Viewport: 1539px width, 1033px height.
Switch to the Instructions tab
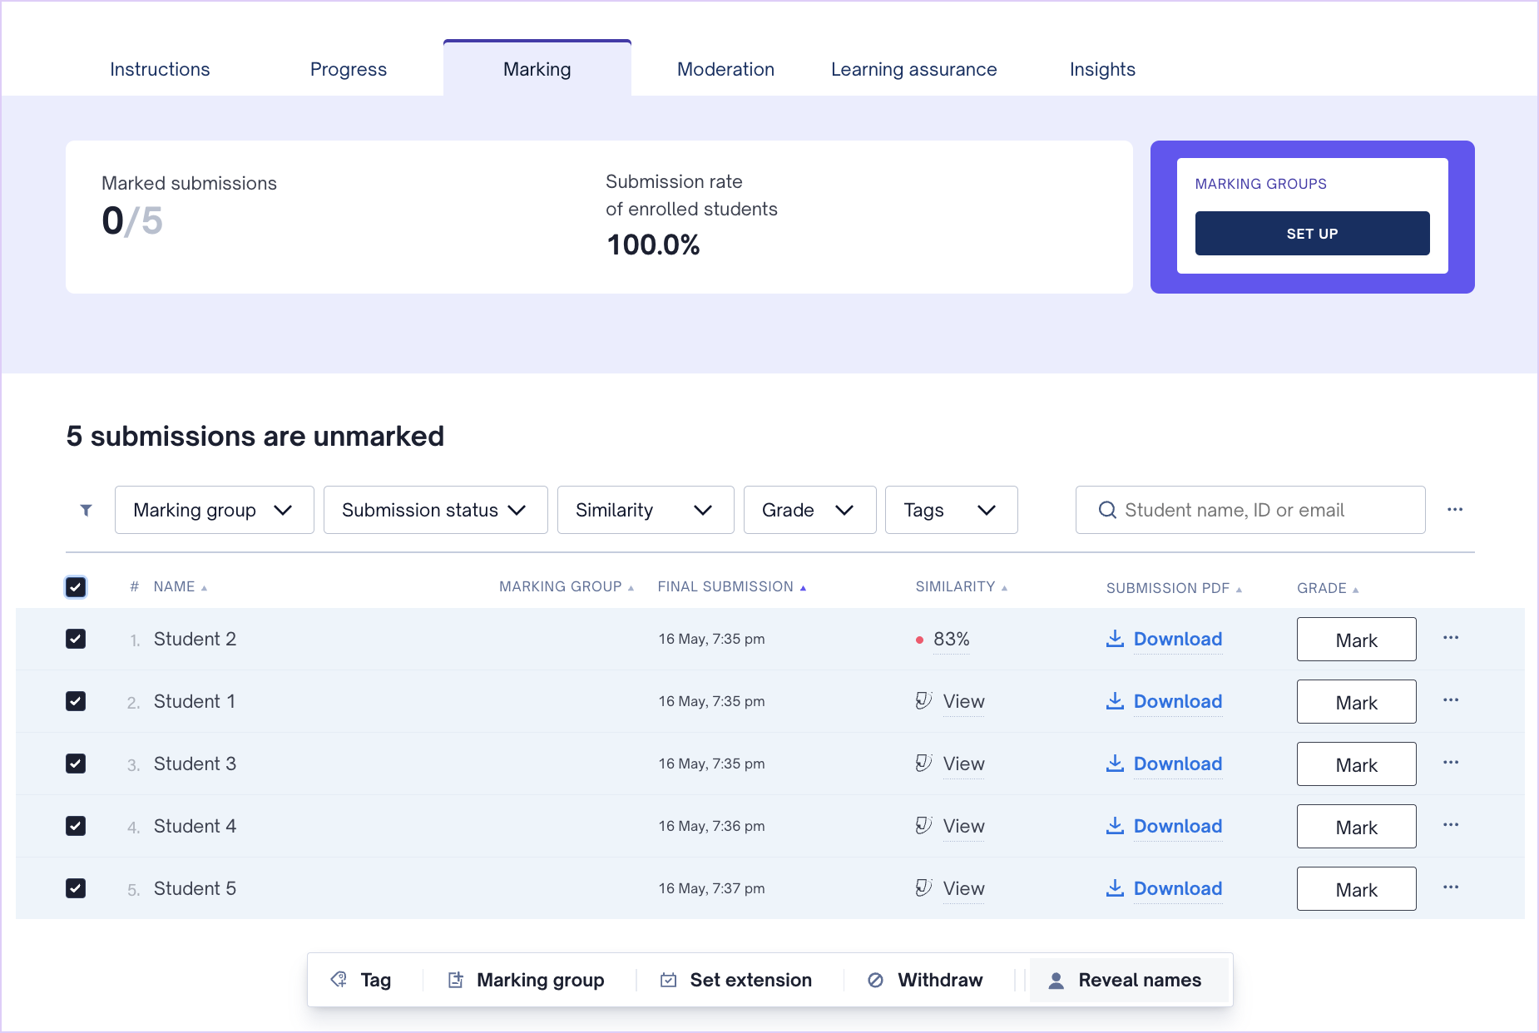click(x=160, y=69)
